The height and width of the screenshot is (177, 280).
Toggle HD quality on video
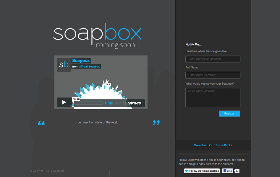coord(118,103)
